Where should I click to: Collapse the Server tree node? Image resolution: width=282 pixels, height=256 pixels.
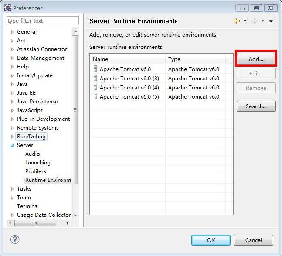pos(12,145)
